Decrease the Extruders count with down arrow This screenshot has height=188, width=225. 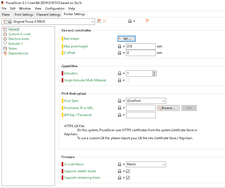[154, 75]
